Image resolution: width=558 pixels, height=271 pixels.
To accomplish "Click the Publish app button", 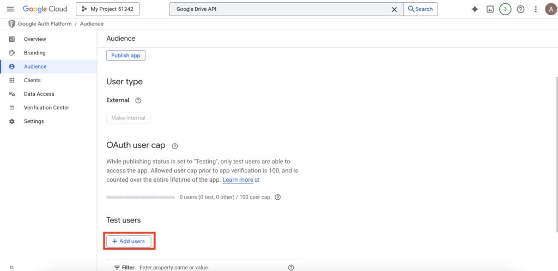I will pyautogui.click(x=126, y=56).
